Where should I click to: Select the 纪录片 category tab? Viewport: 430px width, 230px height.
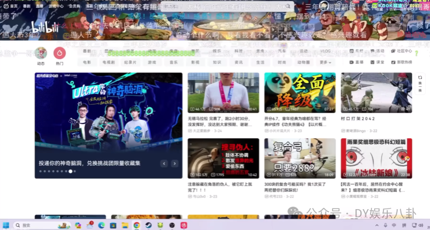coord(130,63)
